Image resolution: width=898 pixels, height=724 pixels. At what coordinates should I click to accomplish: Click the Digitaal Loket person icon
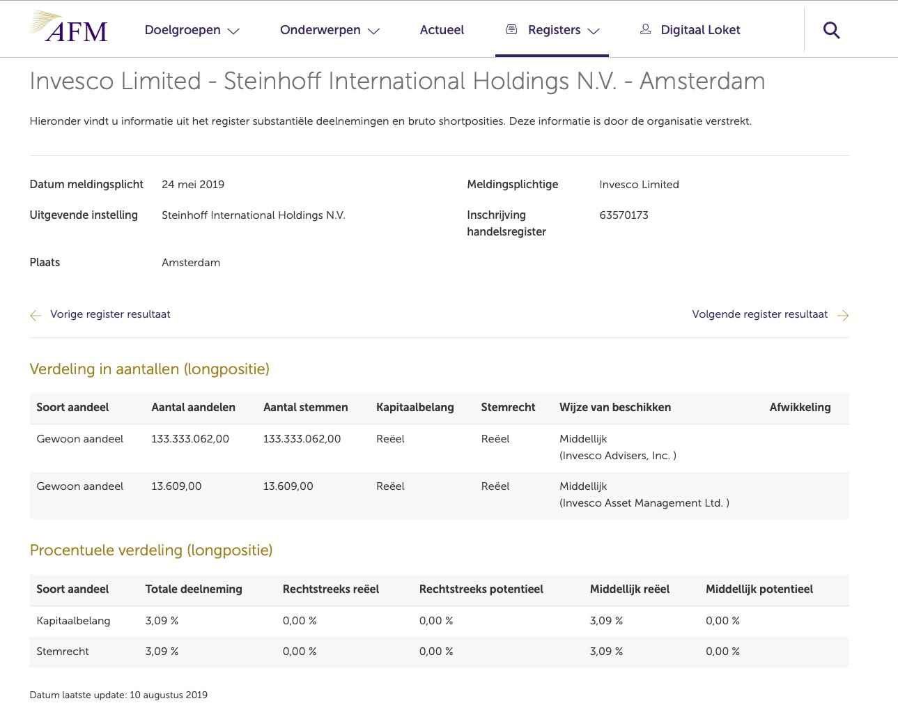[646, 29]
